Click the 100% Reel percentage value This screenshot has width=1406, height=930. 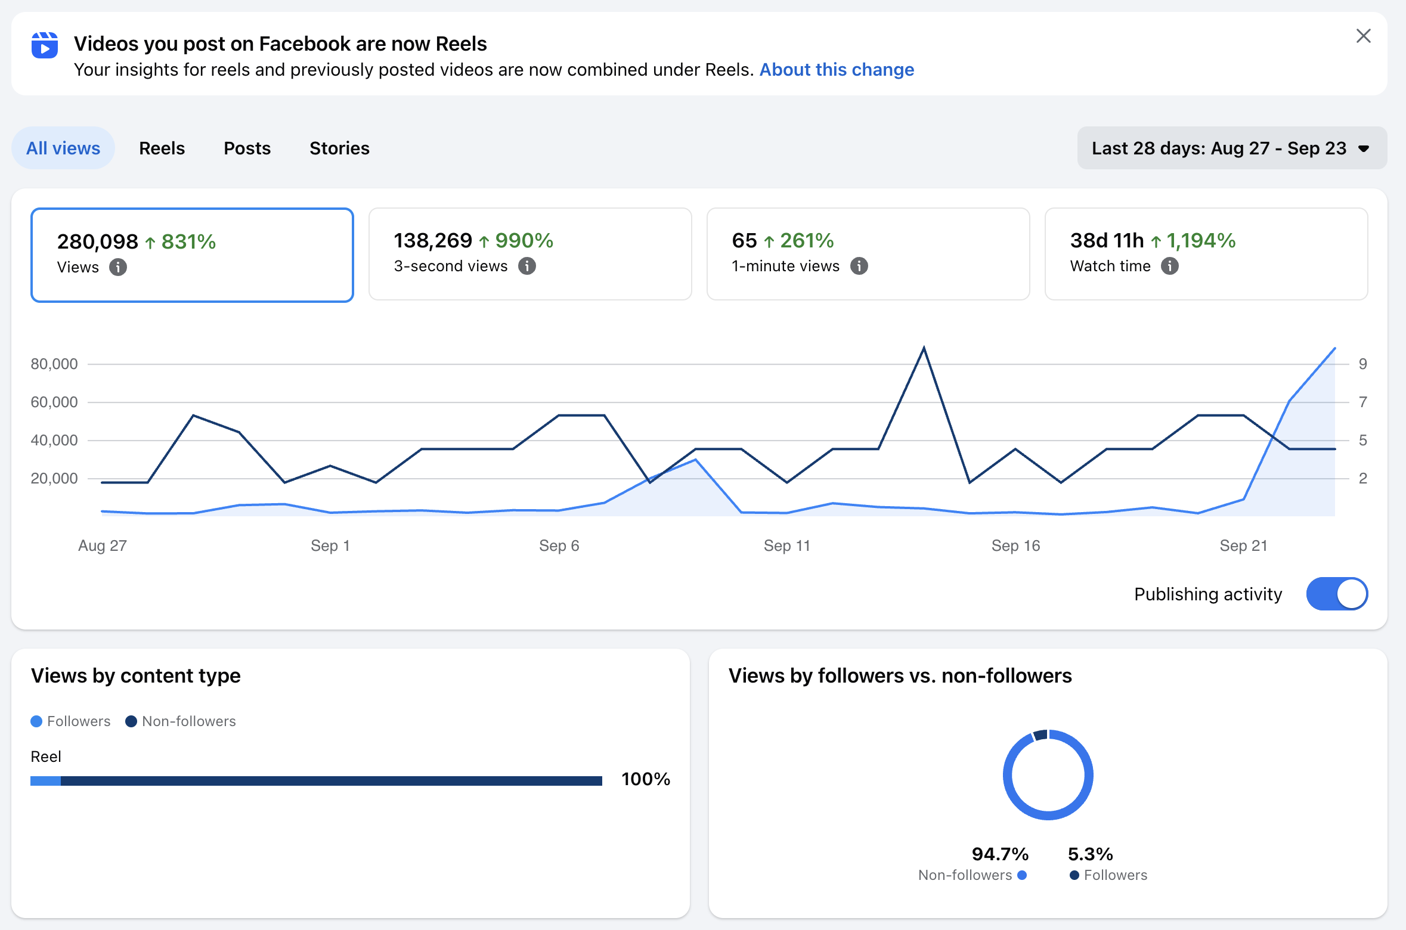[x=646, y=779]
